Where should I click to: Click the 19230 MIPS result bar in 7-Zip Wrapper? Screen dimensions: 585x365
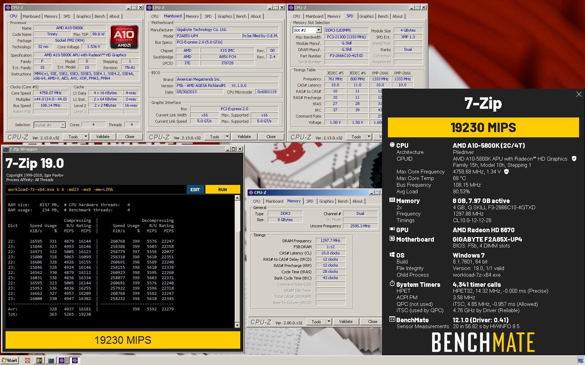[x=123, y=340]
